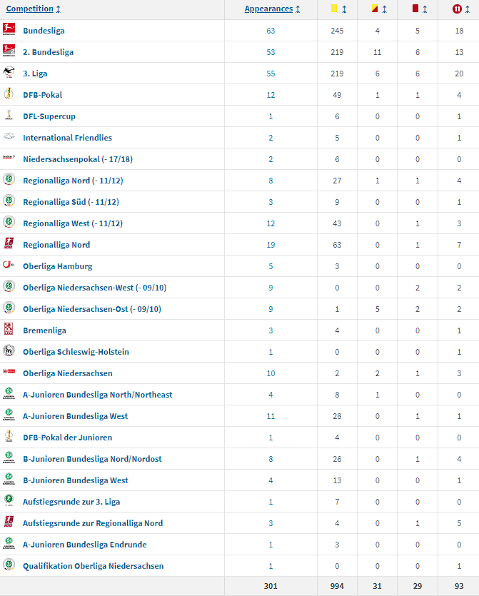
Task: Click the Aufstiegsrunde zur Regionalliga Nord logo
Action: tap(9, 522)
